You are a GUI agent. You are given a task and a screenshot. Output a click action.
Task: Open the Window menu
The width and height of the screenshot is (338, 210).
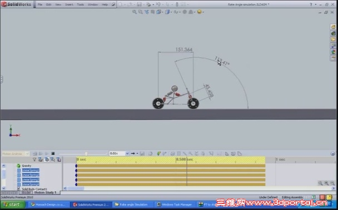pos(93,4)
